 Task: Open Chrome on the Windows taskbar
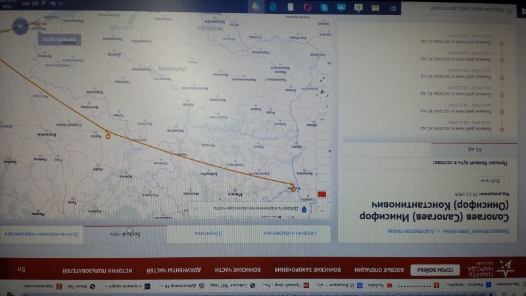(256, 7)
